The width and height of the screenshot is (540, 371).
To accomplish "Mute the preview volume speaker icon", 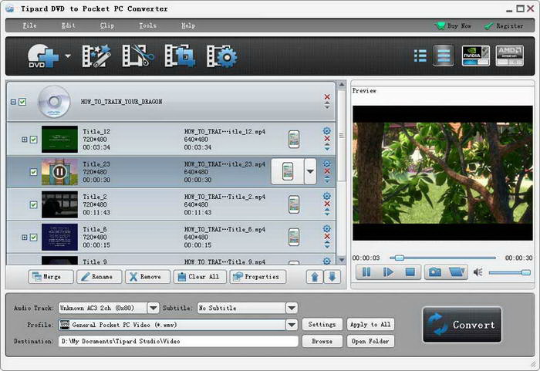I will 478,272.
